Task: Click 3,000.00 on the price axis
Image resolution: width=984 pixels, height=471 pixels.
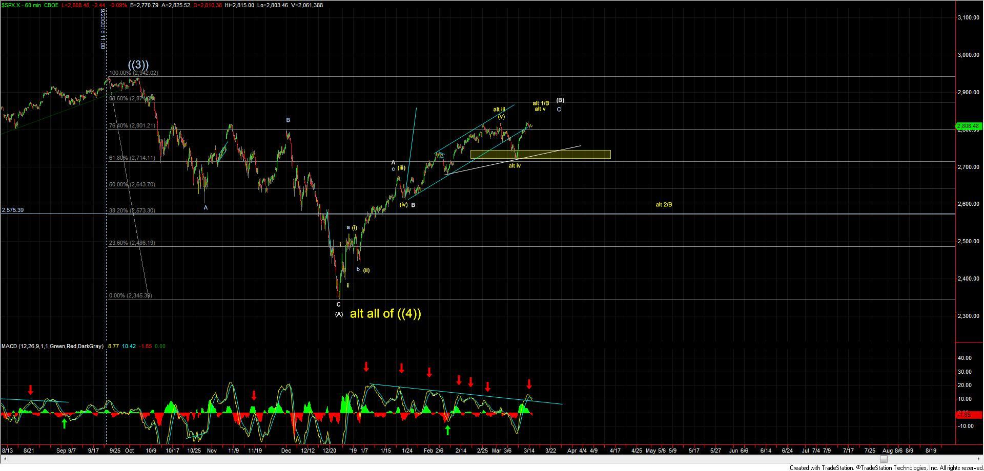Action: [969, 55]
